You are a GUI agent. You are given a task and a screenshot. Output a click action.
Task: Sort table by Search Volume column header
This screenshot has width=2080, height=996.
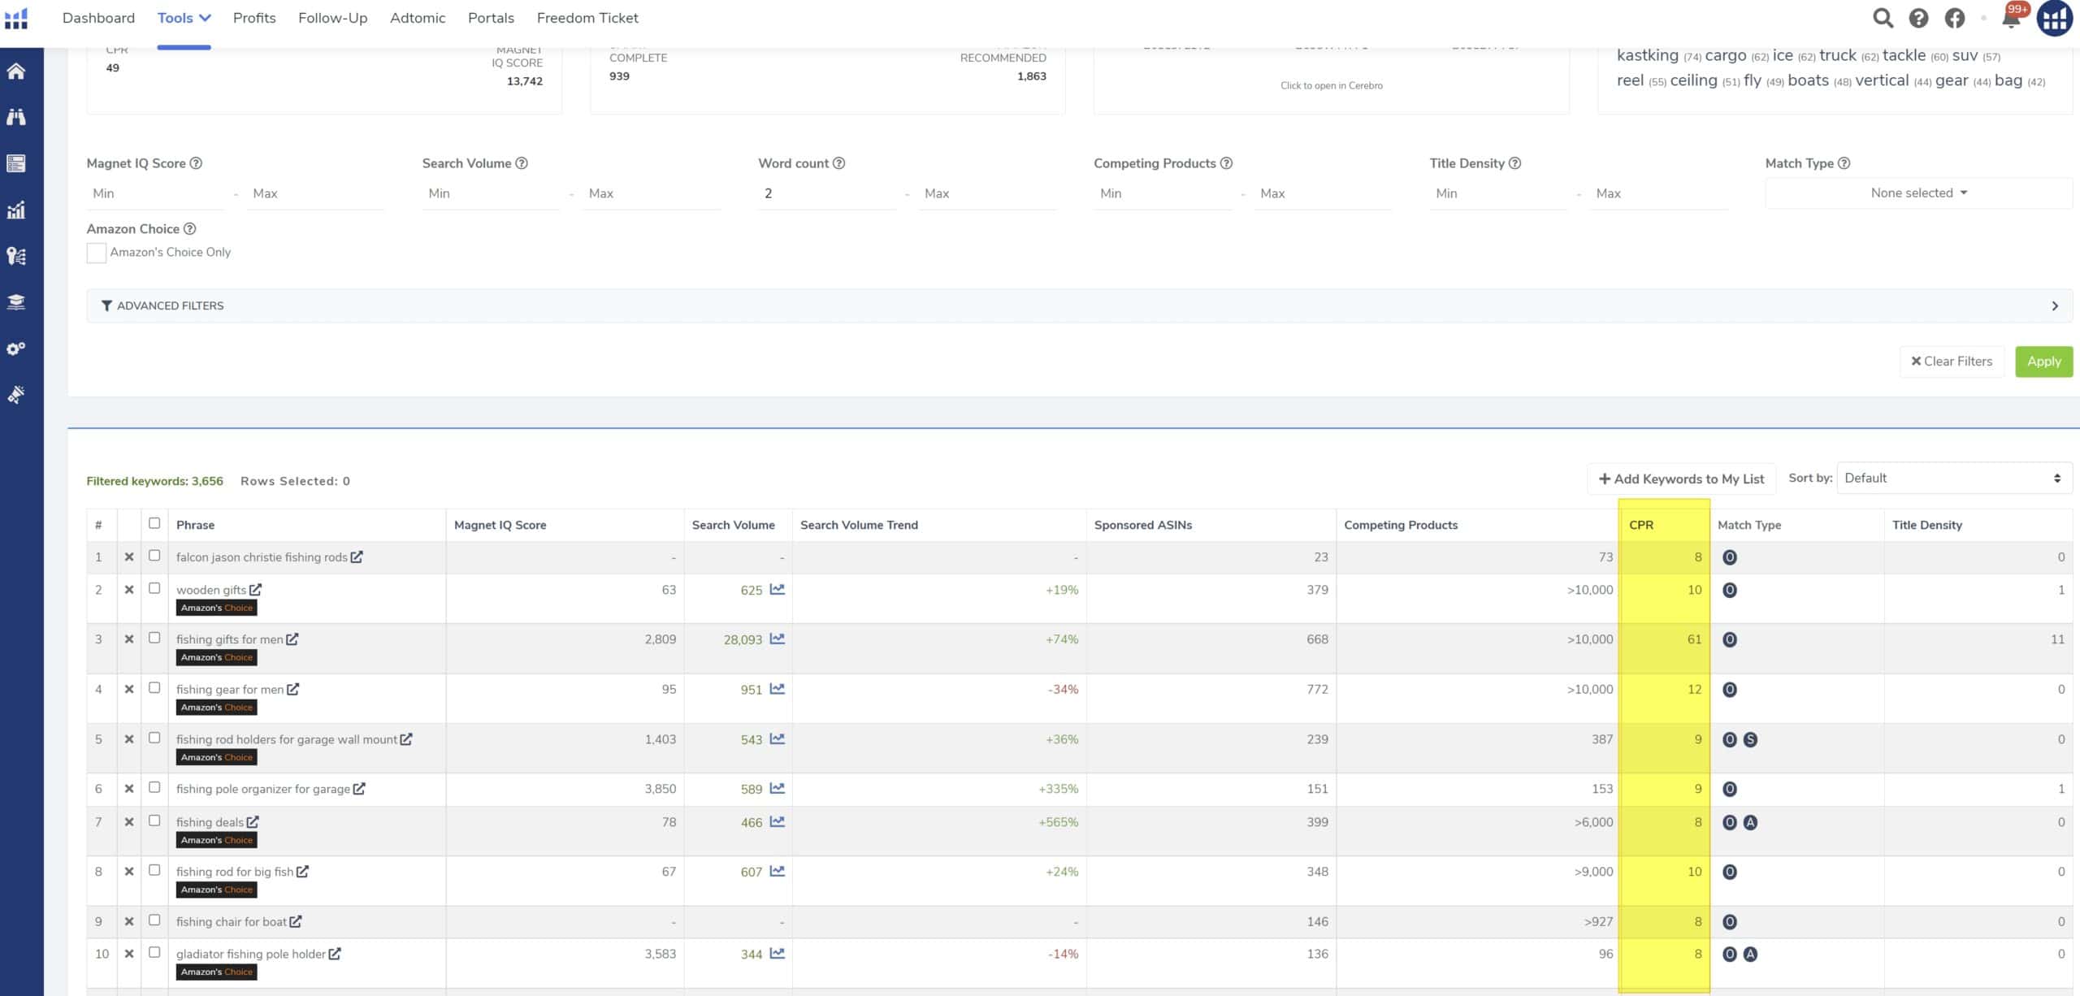[733, 525]
